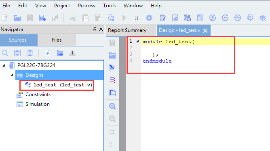Open the View menu
Viewport: 270px width, 151px height.
coord(40,6)
